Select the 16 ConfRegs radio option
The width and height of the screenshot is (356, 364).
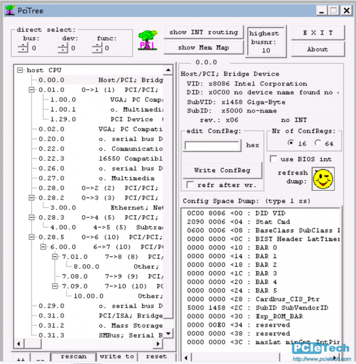291,143
